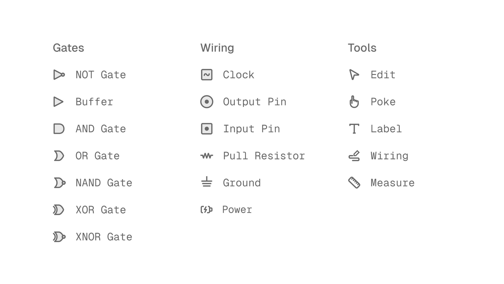Click the Output Pin icon
Screen dimensions: 504x284
(x=207, y=102)
